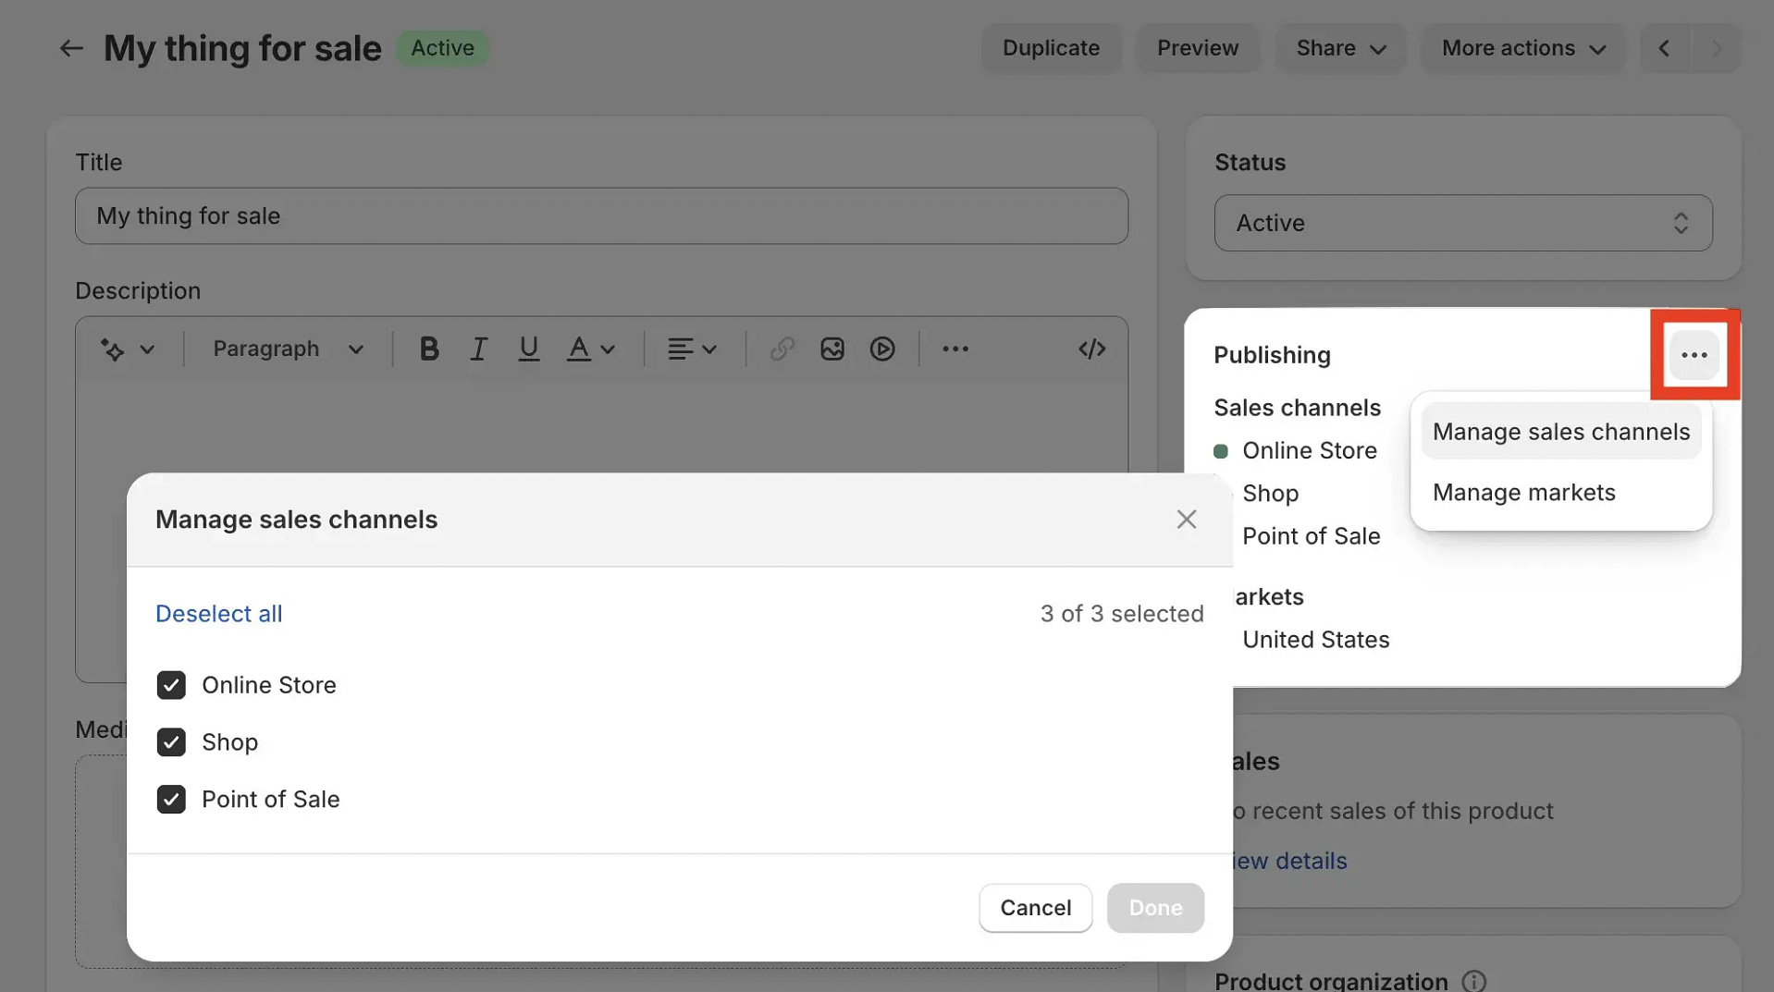Cancel the Manage sales channels dialog
1774x992 pixels.
click(x=1035, y=908)
